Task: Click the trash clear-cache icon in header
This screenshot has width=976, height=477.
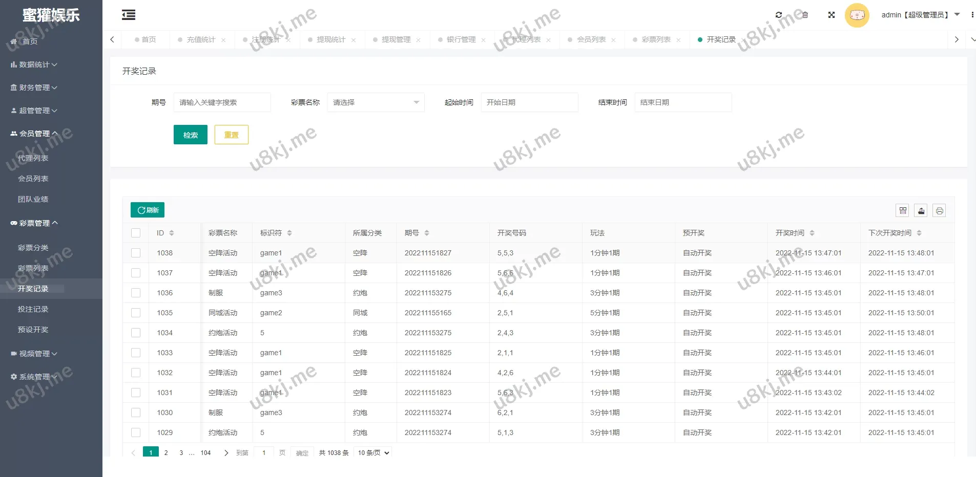Action: coord(805,15)
